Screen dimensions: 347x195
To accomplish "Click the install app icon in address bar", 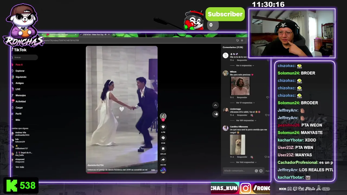I will 237,40.
